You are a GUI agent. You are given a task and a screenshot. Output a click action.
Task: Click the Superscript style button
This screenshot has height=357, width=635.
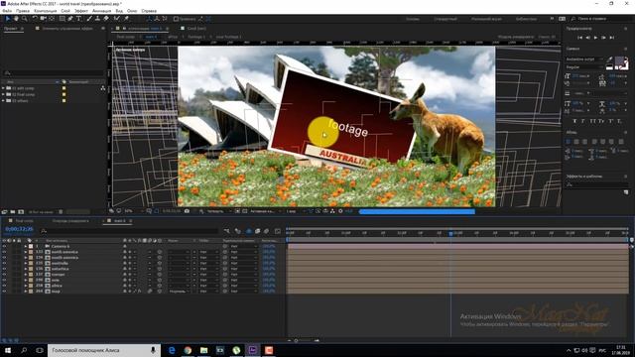click(x=611, y=121)
